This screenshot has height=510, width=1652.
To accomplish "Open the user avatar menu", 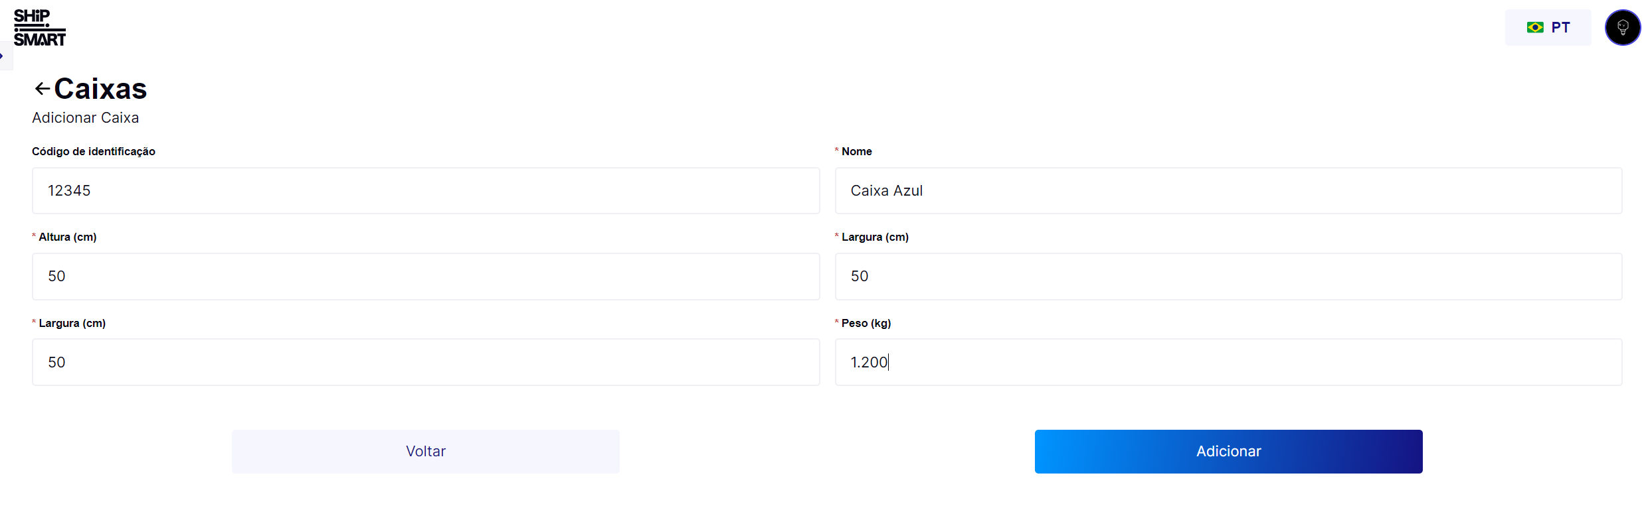I will point(1622,28).
